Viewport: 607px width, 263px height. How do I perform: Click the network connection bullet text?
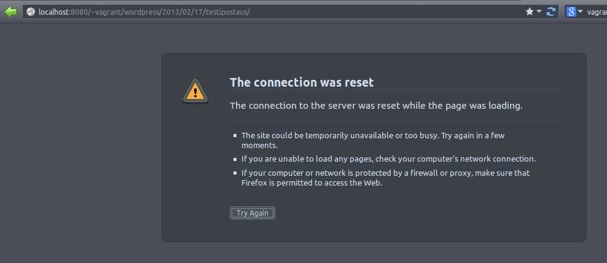point(389,159)
